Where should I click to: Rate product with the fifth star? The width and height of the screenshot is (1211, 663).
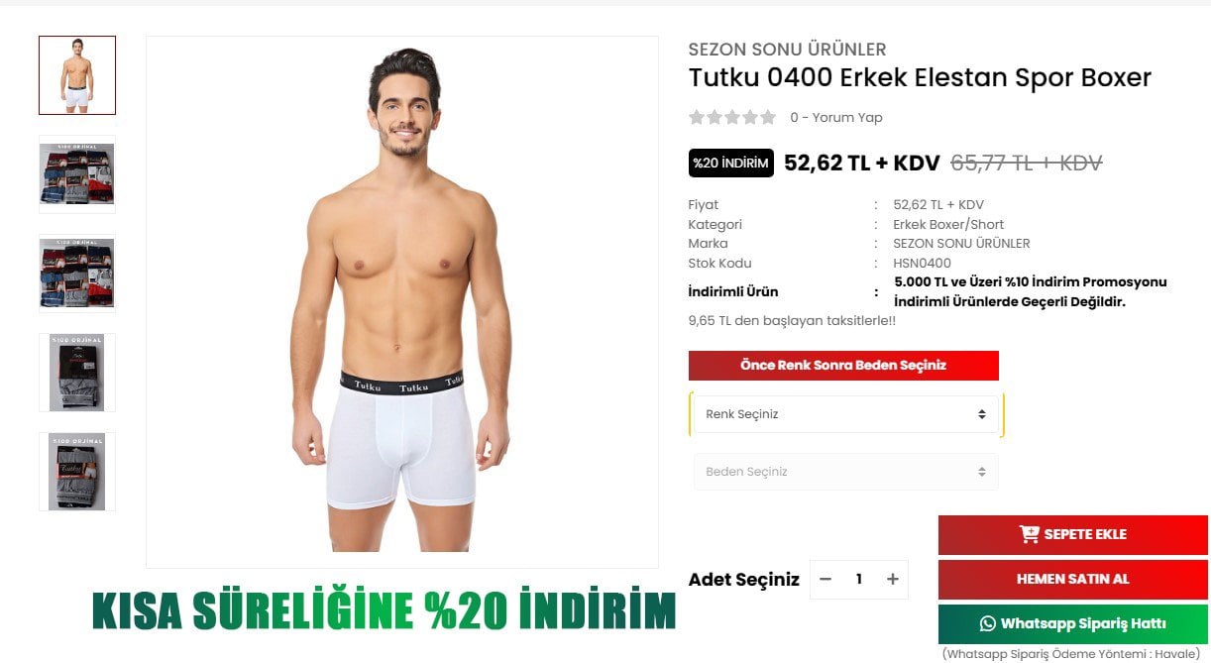(x=768, y=117)
